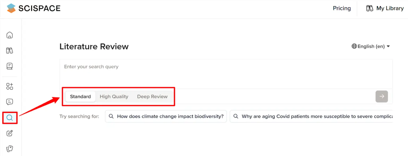The height and width of the screenshot is (156, 408).
Task: Click the bottom card icon in the sidebar
Action: point(10,149)
